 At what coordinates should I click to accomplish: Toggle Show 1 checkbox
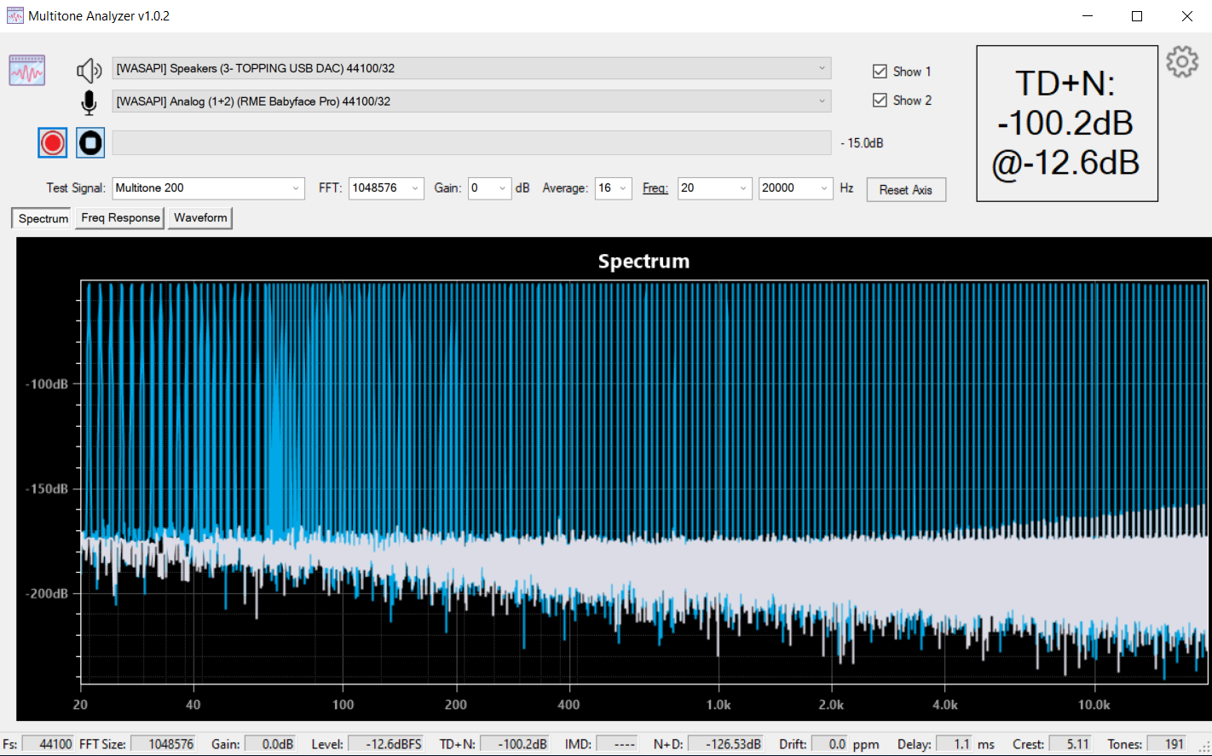pyautogui.click(x=880, y=72)
